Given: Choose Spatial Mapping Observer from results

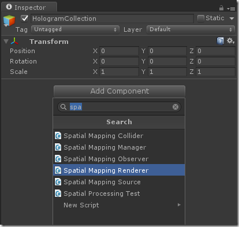Looking at the screenshot, I should (119, 159).
